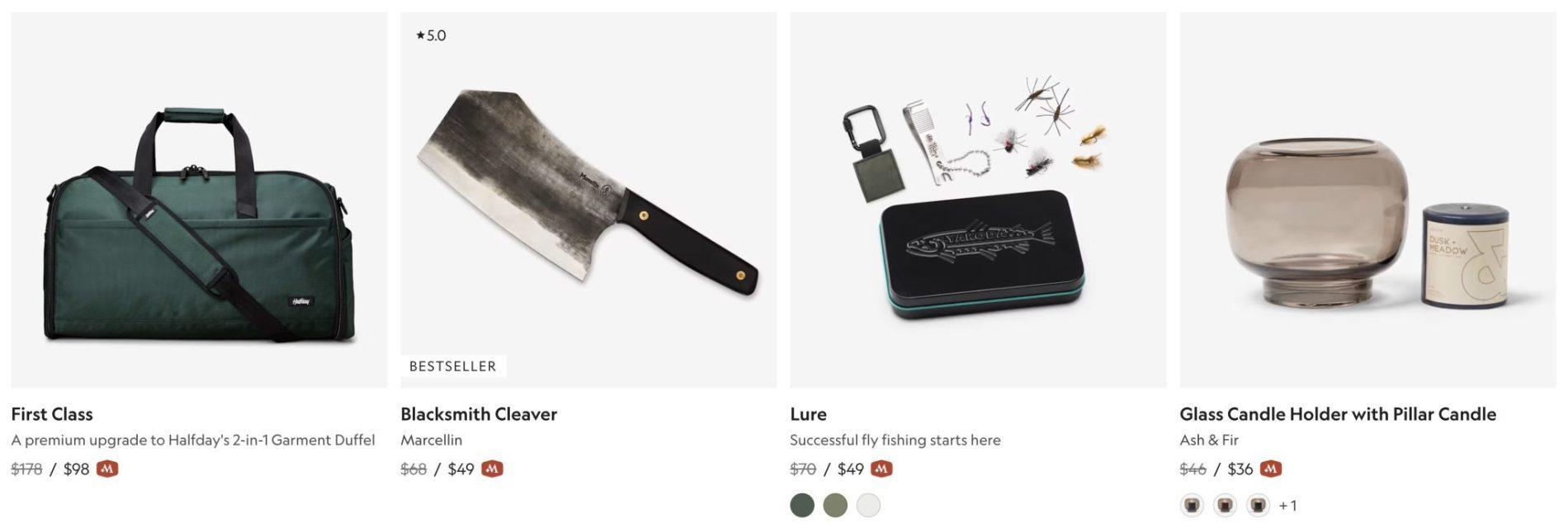Screen dimensions: 1568x524
Task: Click the cleaver knife product image
Action: pos(588,200)
